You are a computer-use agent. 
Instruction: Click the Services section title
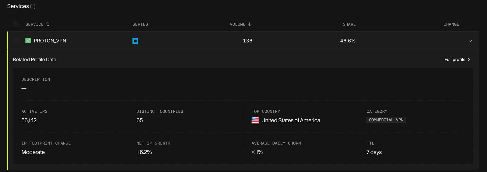[x=18, y=6]
